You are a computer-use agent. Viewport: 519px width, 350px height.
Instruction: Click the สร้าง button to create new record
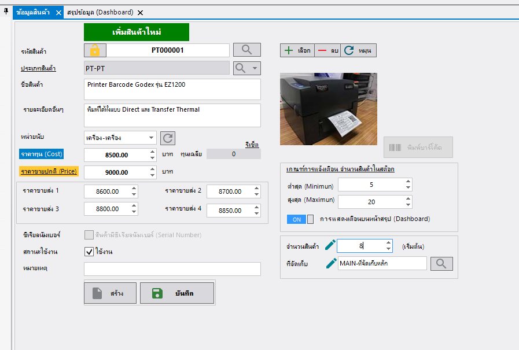tap(110, 293)
